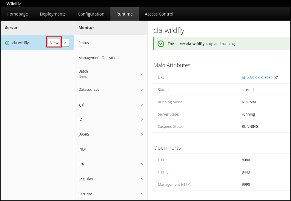The width and height of the screenshot is (291, 201).
Task: Click the green status icon beside cla-wildfly
Action: (x=7, y=43)
